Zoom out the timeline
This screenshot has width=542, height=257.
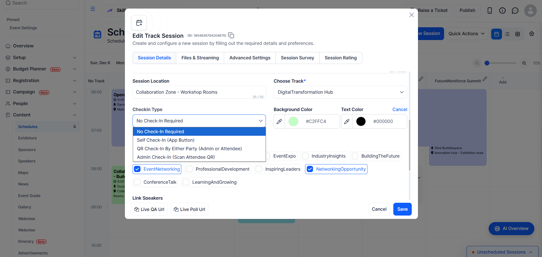[x=477, y=63]
